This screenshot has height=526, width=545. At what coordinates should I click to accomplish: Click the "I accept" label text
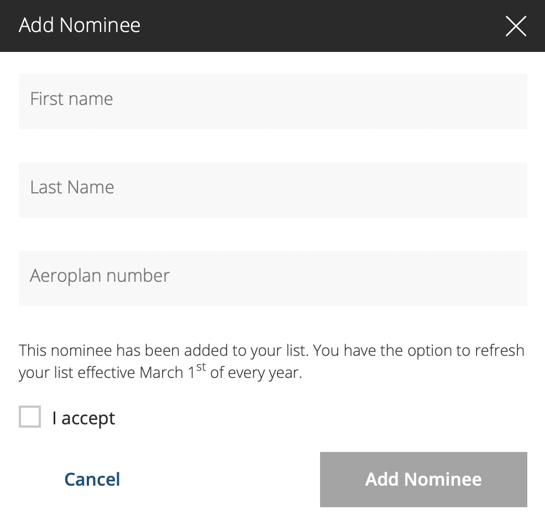tap(83, 418)
